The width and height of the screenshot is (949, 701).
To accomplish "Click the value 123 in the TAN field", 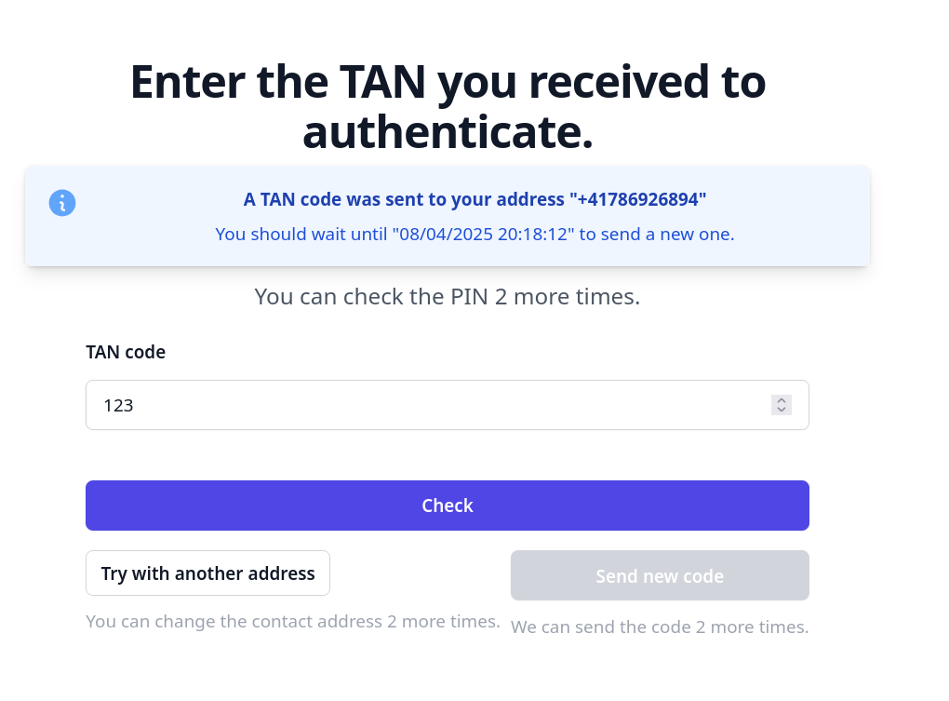I will (x=119, y=406).
